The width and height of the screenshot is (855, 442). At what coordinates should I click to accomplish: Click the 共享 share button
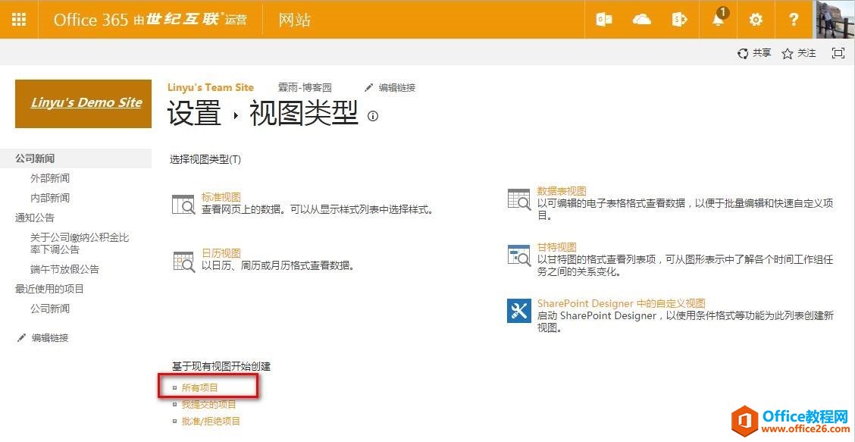pyautogui.click(x=754, y=53)
